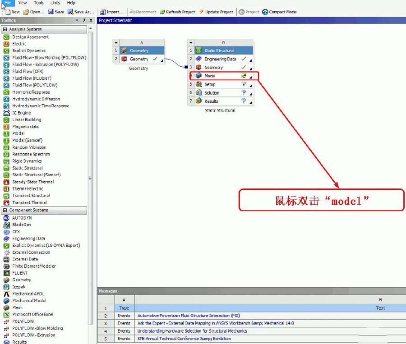Open the View menu
The height and width of the screenshot is (344, 406).
pyautogui.click(x=22, y=3)
